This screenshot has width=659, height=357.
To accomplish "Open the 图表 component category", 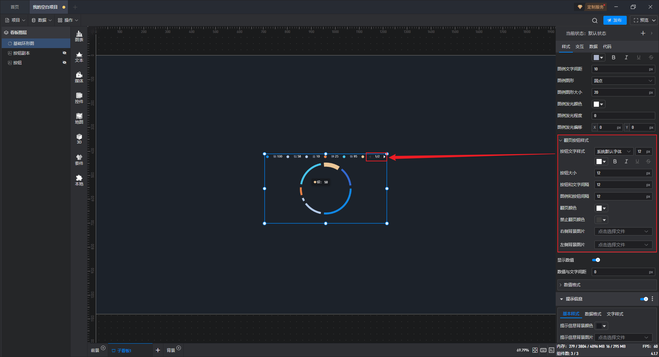I will tap(79, 36).
